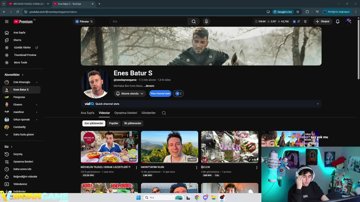Select İlk yüklenenler filter chip
This screenshot has height=202, width=360.
coord(133,123)
